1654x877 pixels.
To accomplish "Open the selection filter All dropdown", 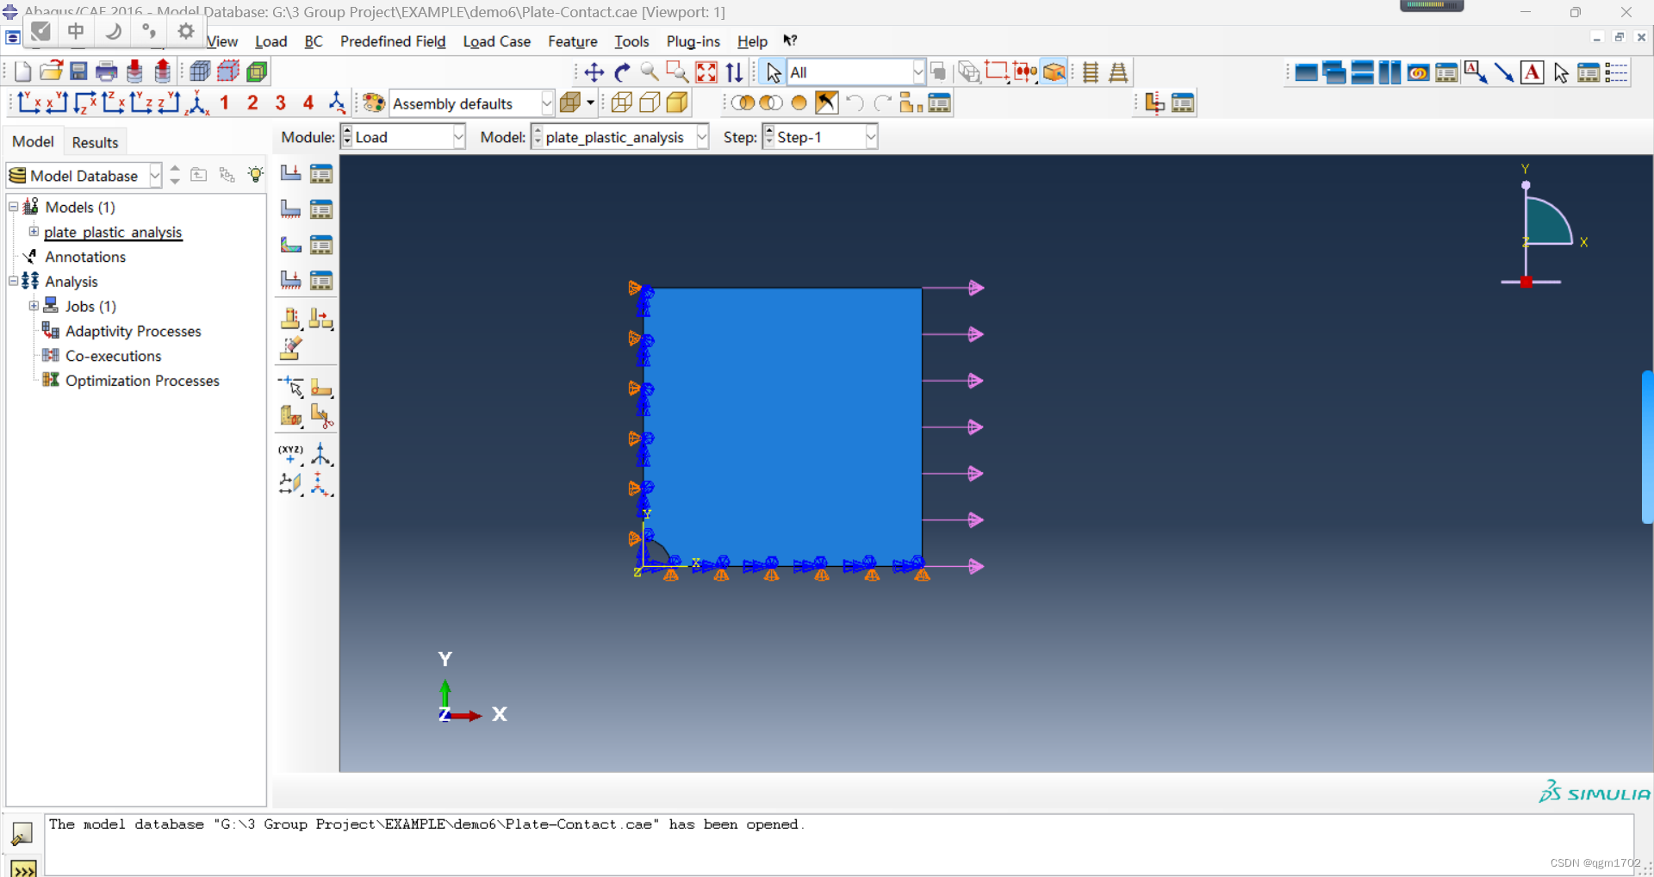I will click(856, 72).
